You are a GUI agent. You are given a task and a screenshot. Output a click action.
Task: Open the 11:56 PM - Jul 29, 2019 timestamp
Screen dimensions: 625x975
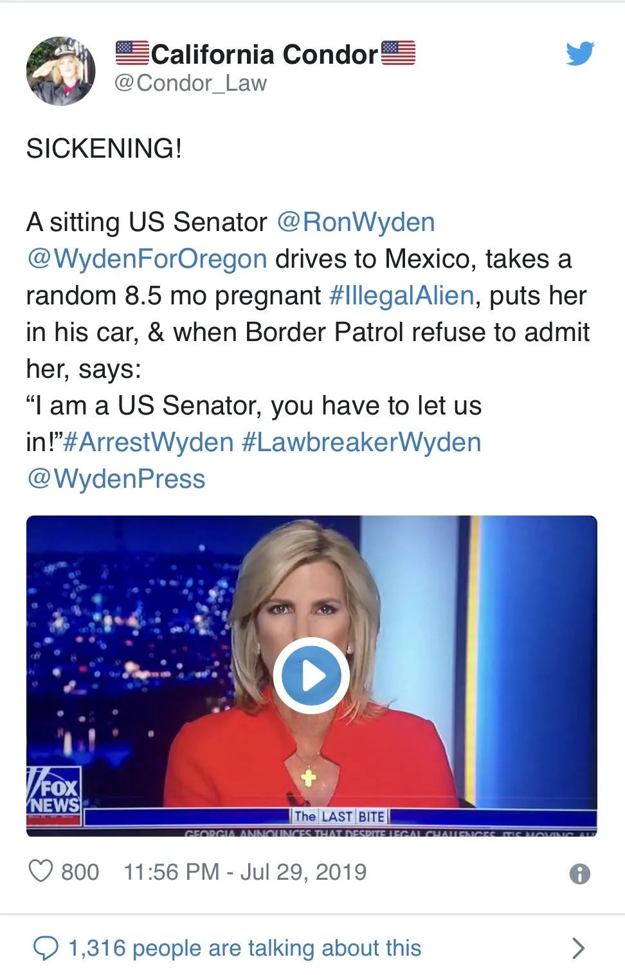(x=245, y=872)
